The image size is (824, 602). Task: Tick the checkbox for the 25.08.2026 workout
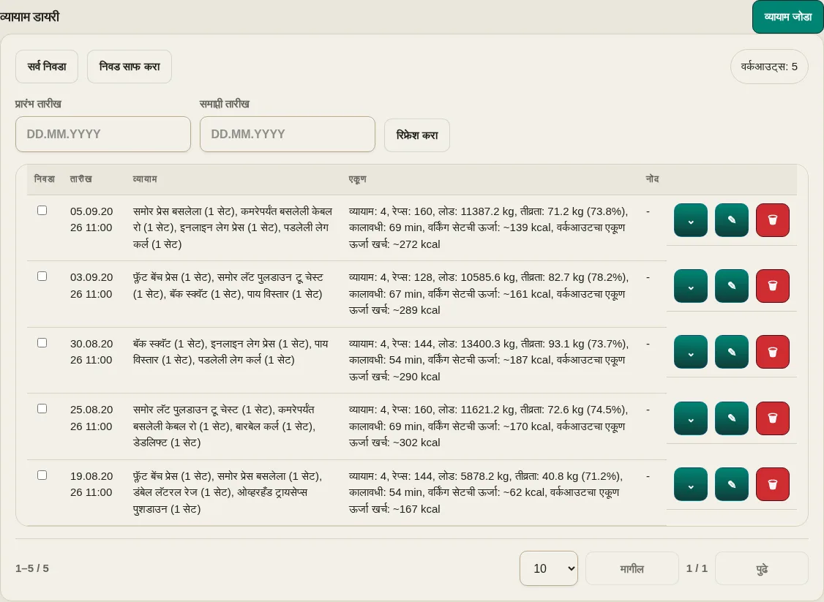click(42, 409)
